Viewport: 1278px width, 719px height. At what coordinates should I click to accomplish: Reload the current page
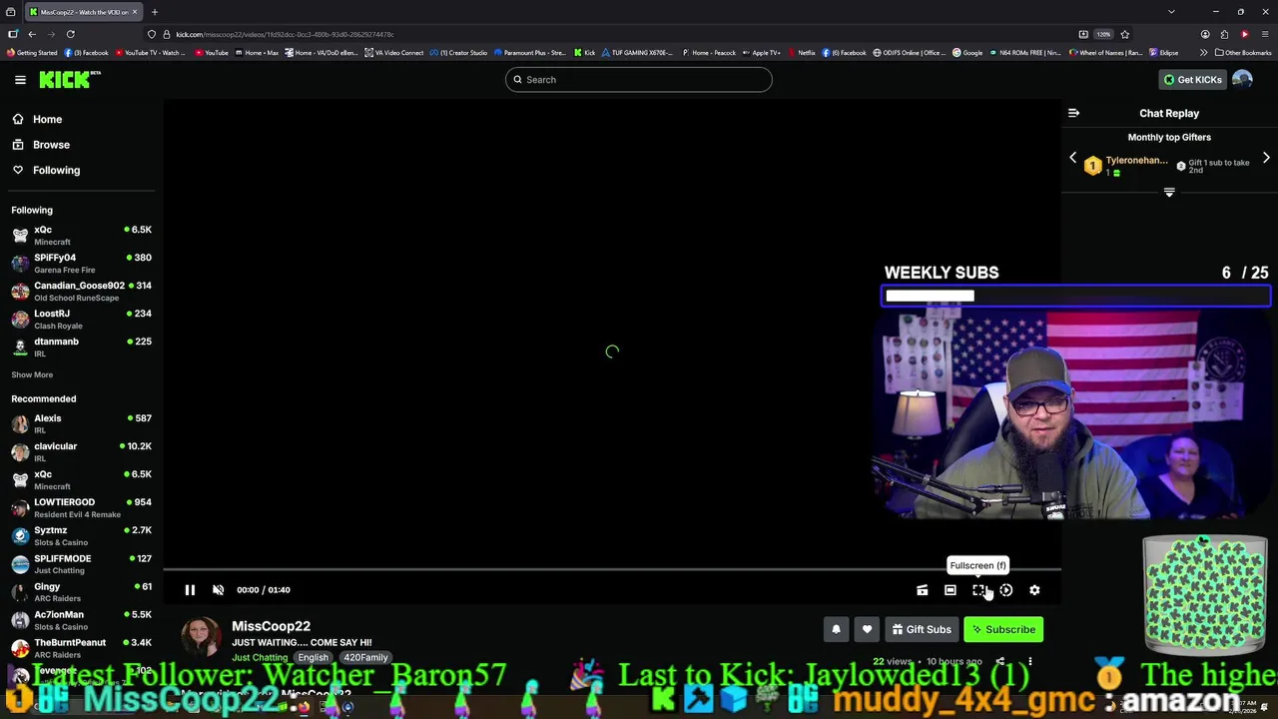click(70, 34)
